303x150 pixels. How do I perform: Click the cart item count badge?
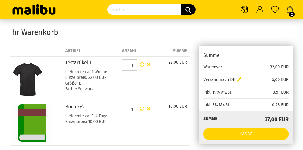point(292,14)
